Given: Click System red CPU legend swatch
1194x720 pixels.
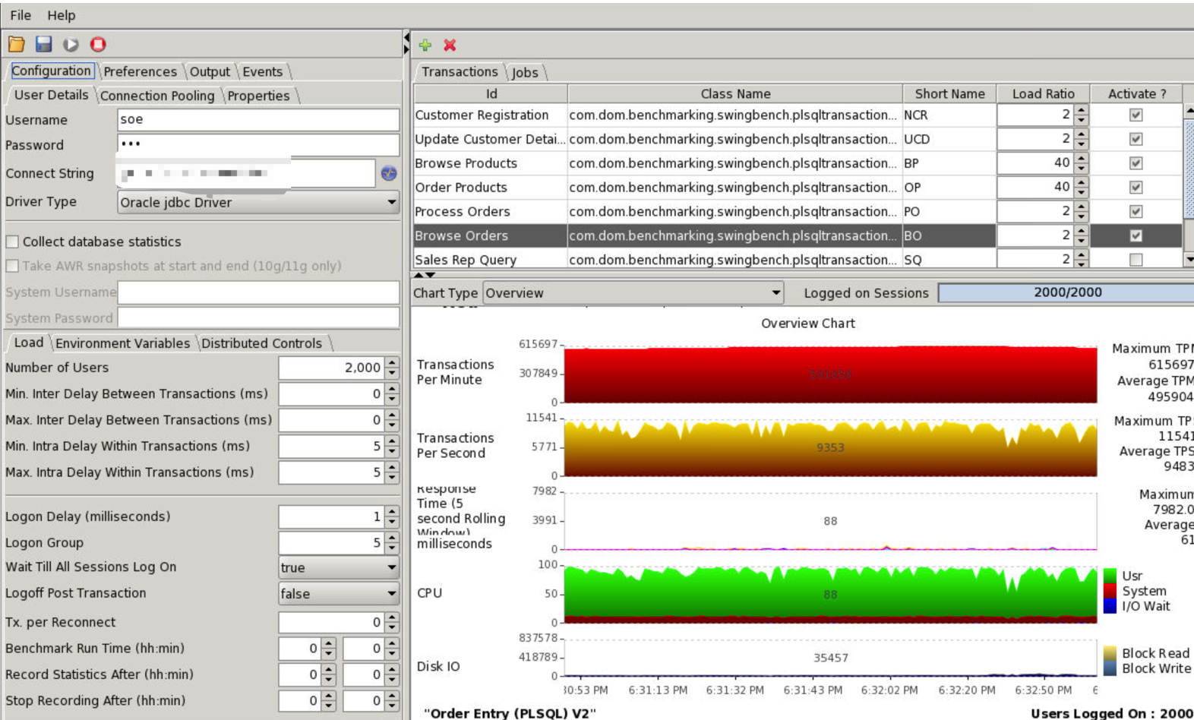Looking at the screenshot, I should coord(1110,591).
